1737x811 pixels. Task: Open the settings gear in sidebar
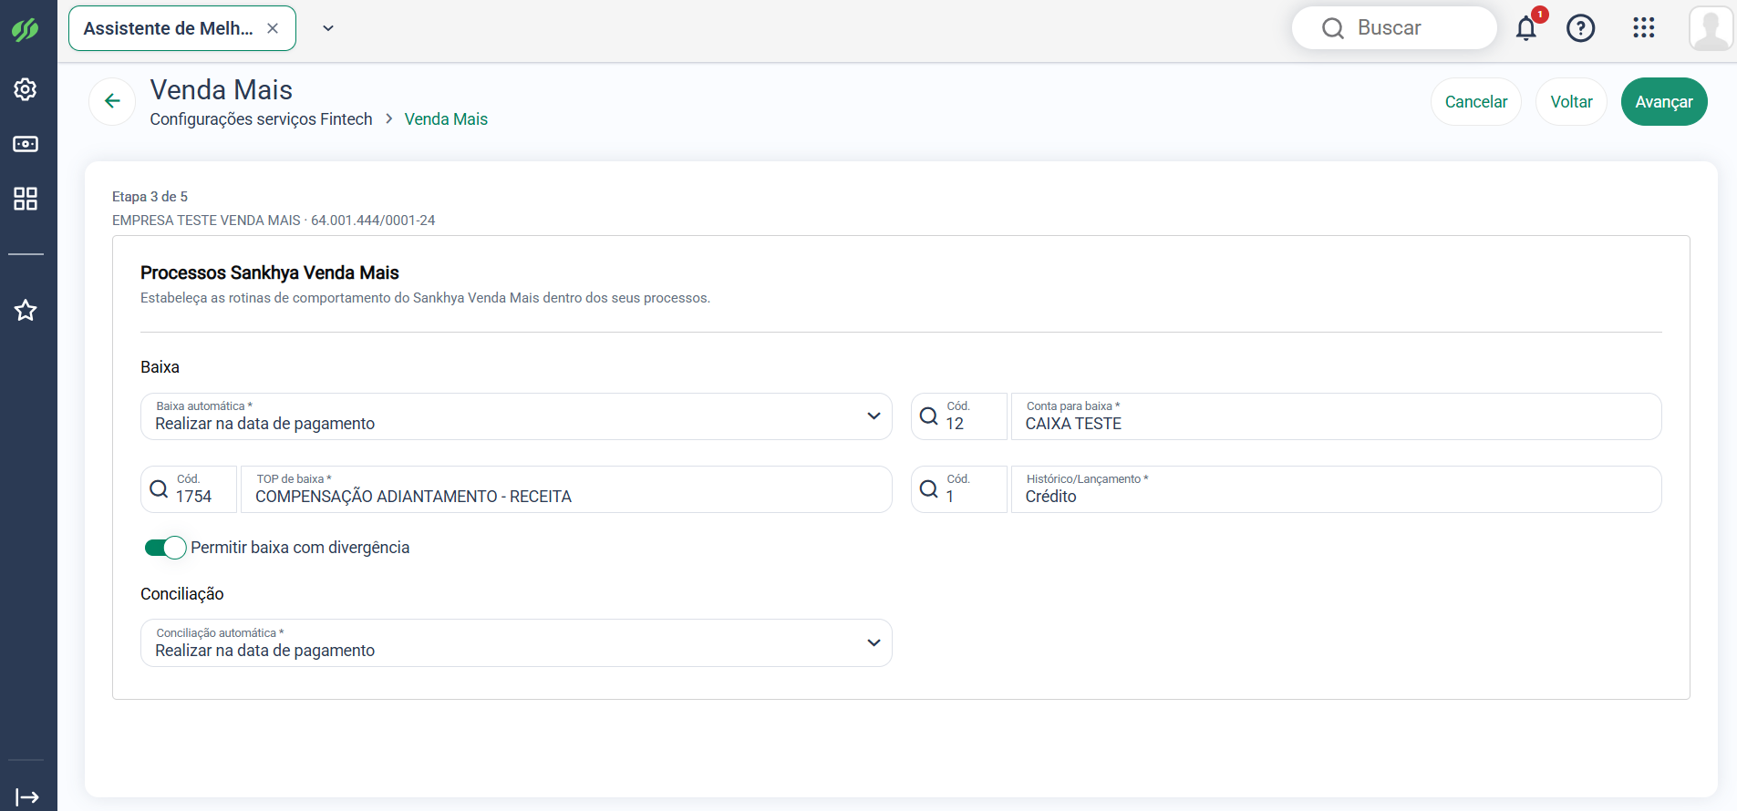26,89
